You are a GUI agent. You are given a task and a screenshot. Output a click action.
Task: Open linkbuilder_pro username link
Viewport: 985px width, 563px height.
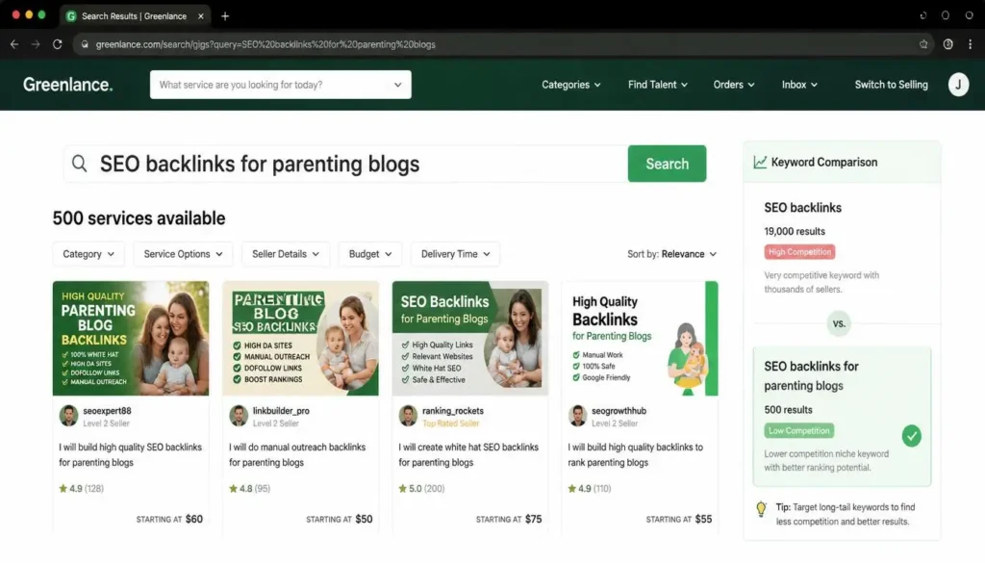point(281,410)
